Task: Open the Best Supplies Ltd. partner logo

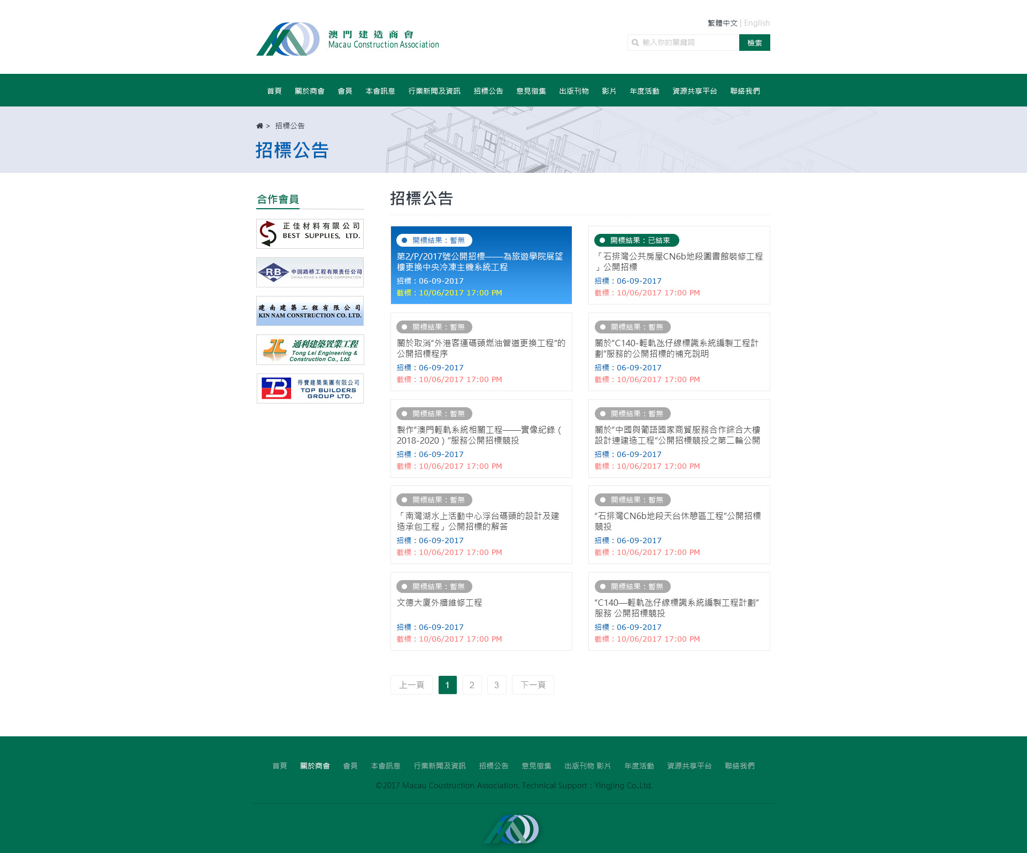Action: (310, 234)
